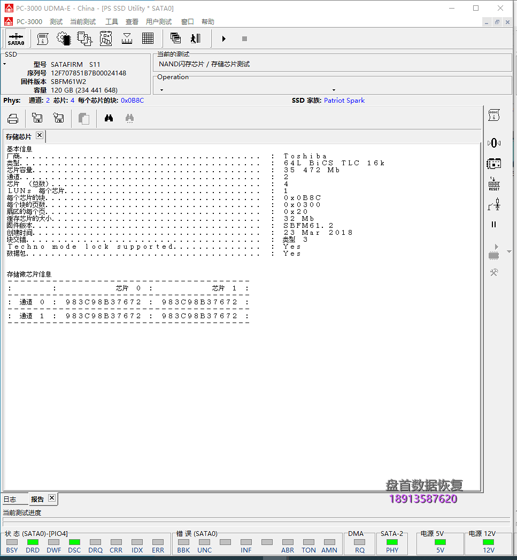517x560 pixels.
Task: Select the 报告 tab
Action: [37, 499]
